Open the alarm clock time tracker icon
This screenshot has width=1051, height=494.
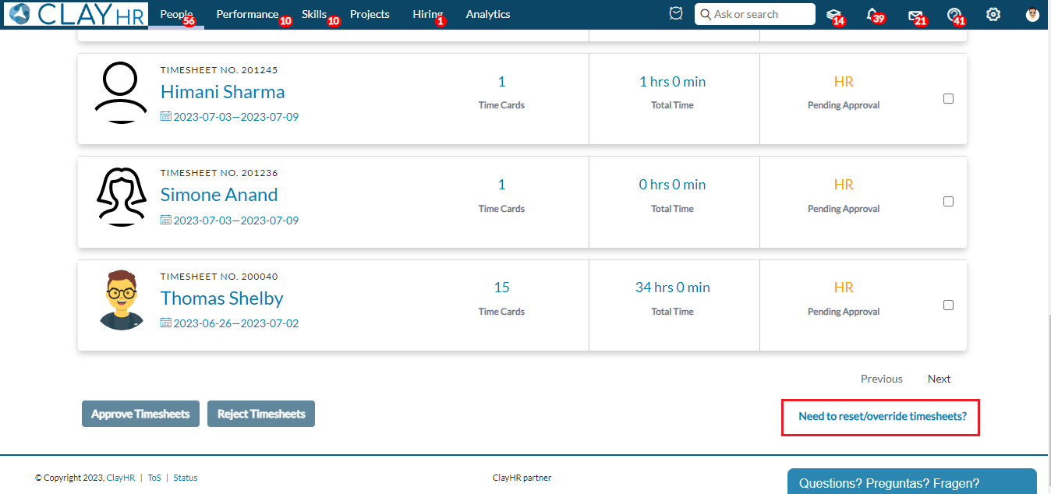(x=676, y=14)
